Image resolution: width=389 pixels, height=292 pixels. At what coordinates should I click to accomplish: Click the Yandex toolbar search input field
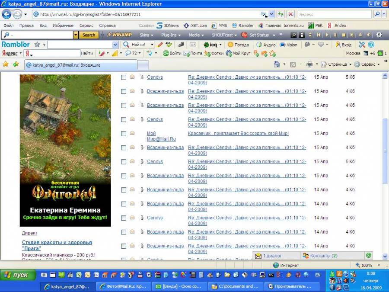pos(52,53)
